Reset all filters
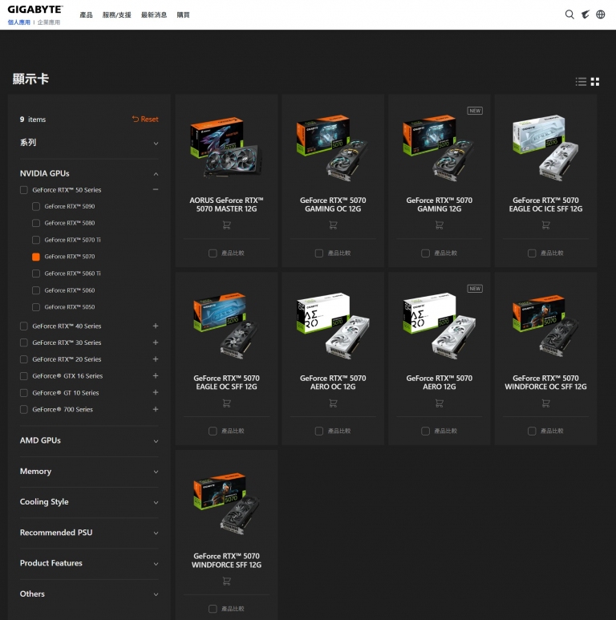 145,119
